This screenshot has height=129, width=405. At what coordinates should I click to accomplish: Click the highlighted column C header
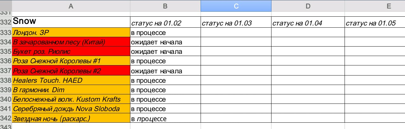(x=236, y=6)
